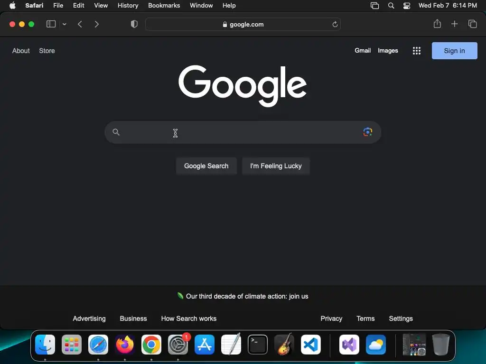Launch Visual Studio Code from the Dock
Image resolution: width=486 pixels, height=364 pixels.
pos(311,345)
